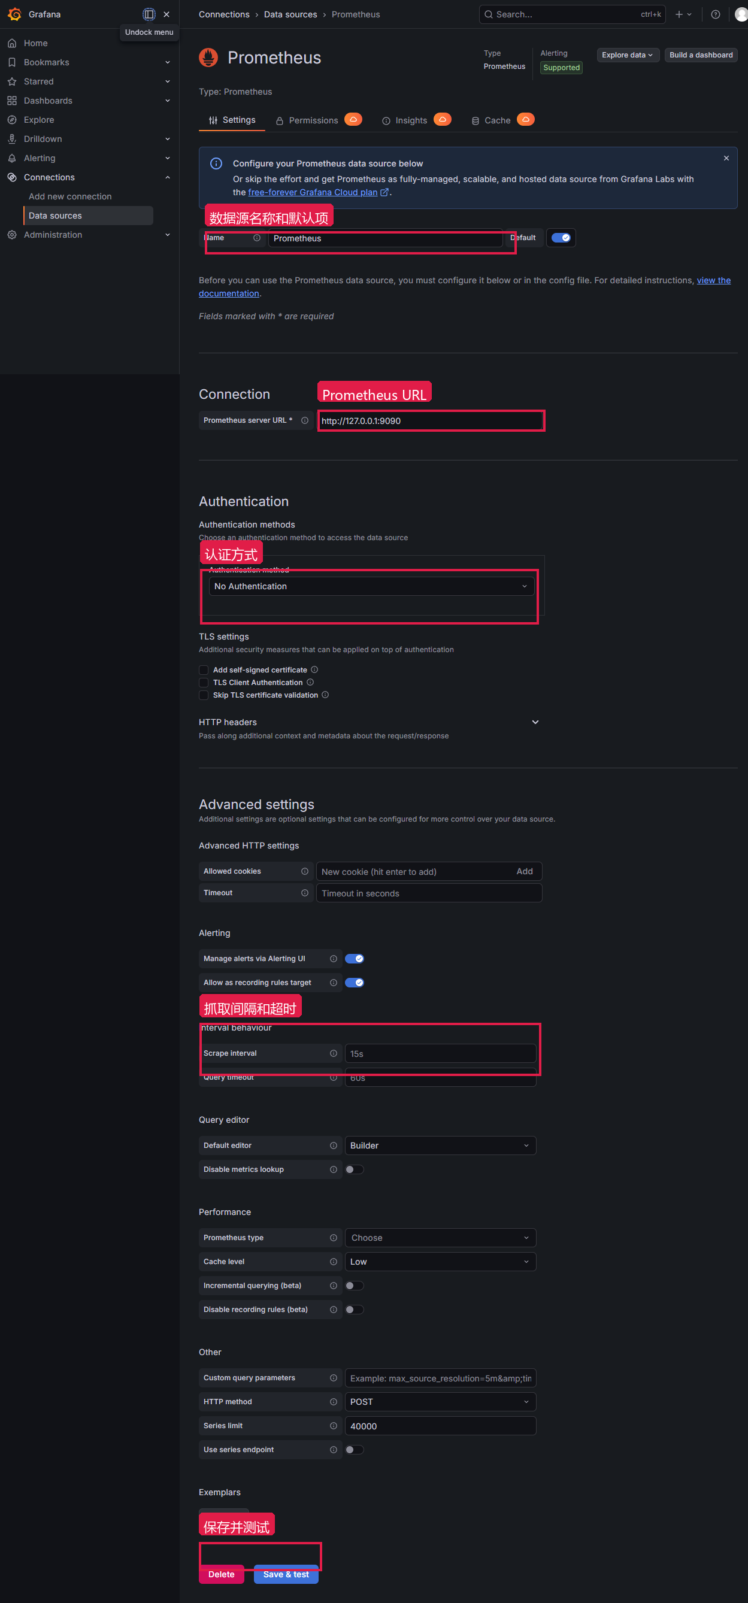Click Build a dashboard button
748x1603 pixels.
(701, 54)
